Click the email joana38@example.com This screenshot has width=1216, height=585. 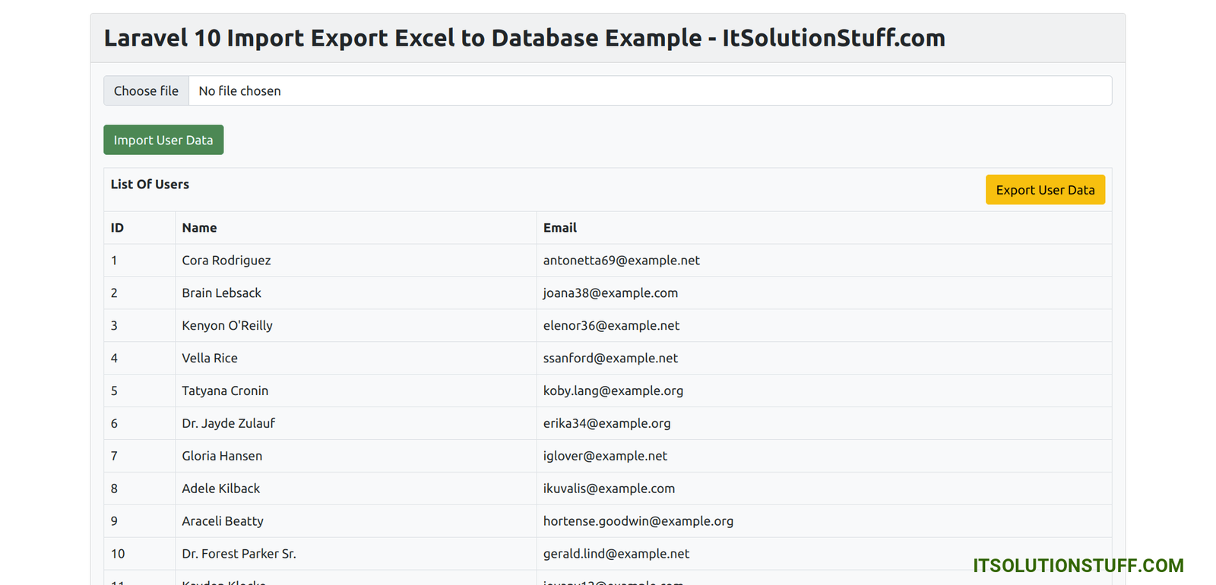[x=610, y=293]
